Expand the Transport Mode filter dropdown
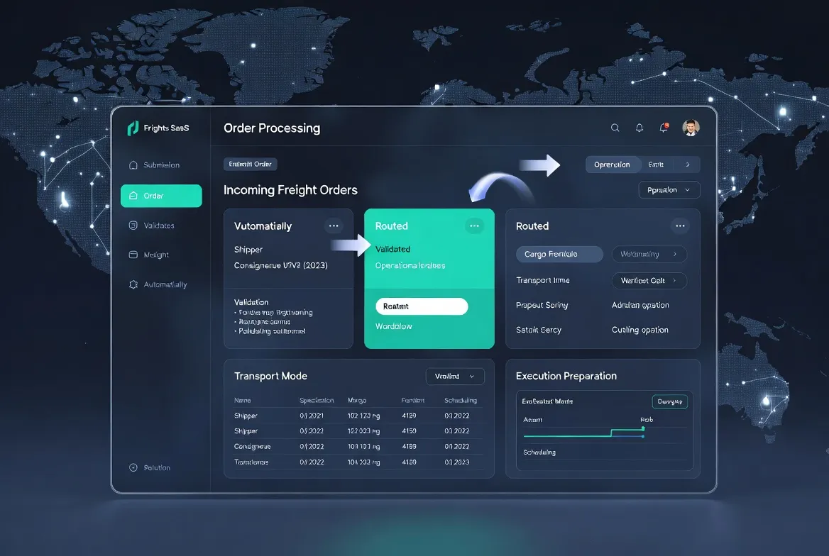The height and width of the screenshot is (556, 829). (x=455, y=376)
